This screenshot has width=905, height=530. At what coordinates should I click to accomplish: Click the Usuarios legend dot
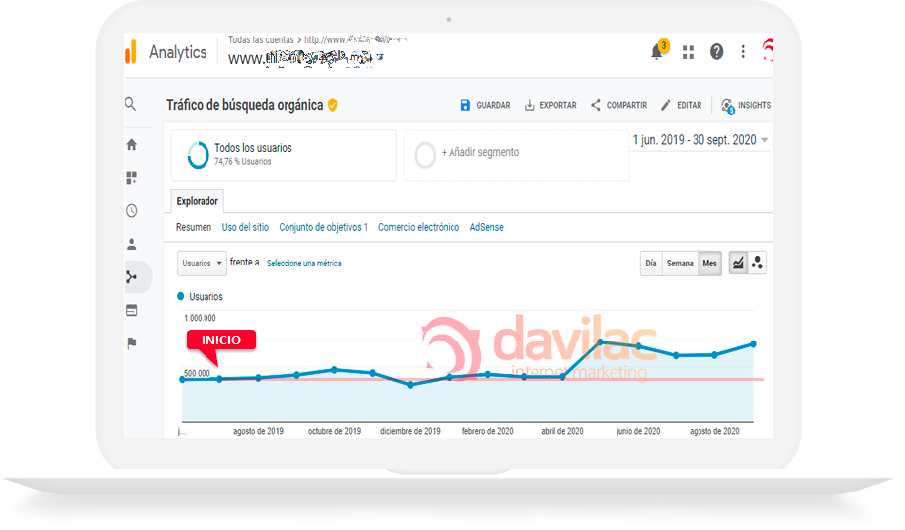180,296
